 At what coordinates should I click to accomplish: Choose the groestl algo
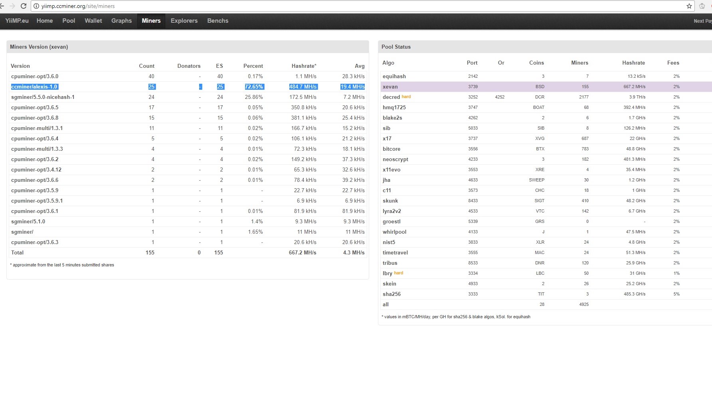pos(392,221)
